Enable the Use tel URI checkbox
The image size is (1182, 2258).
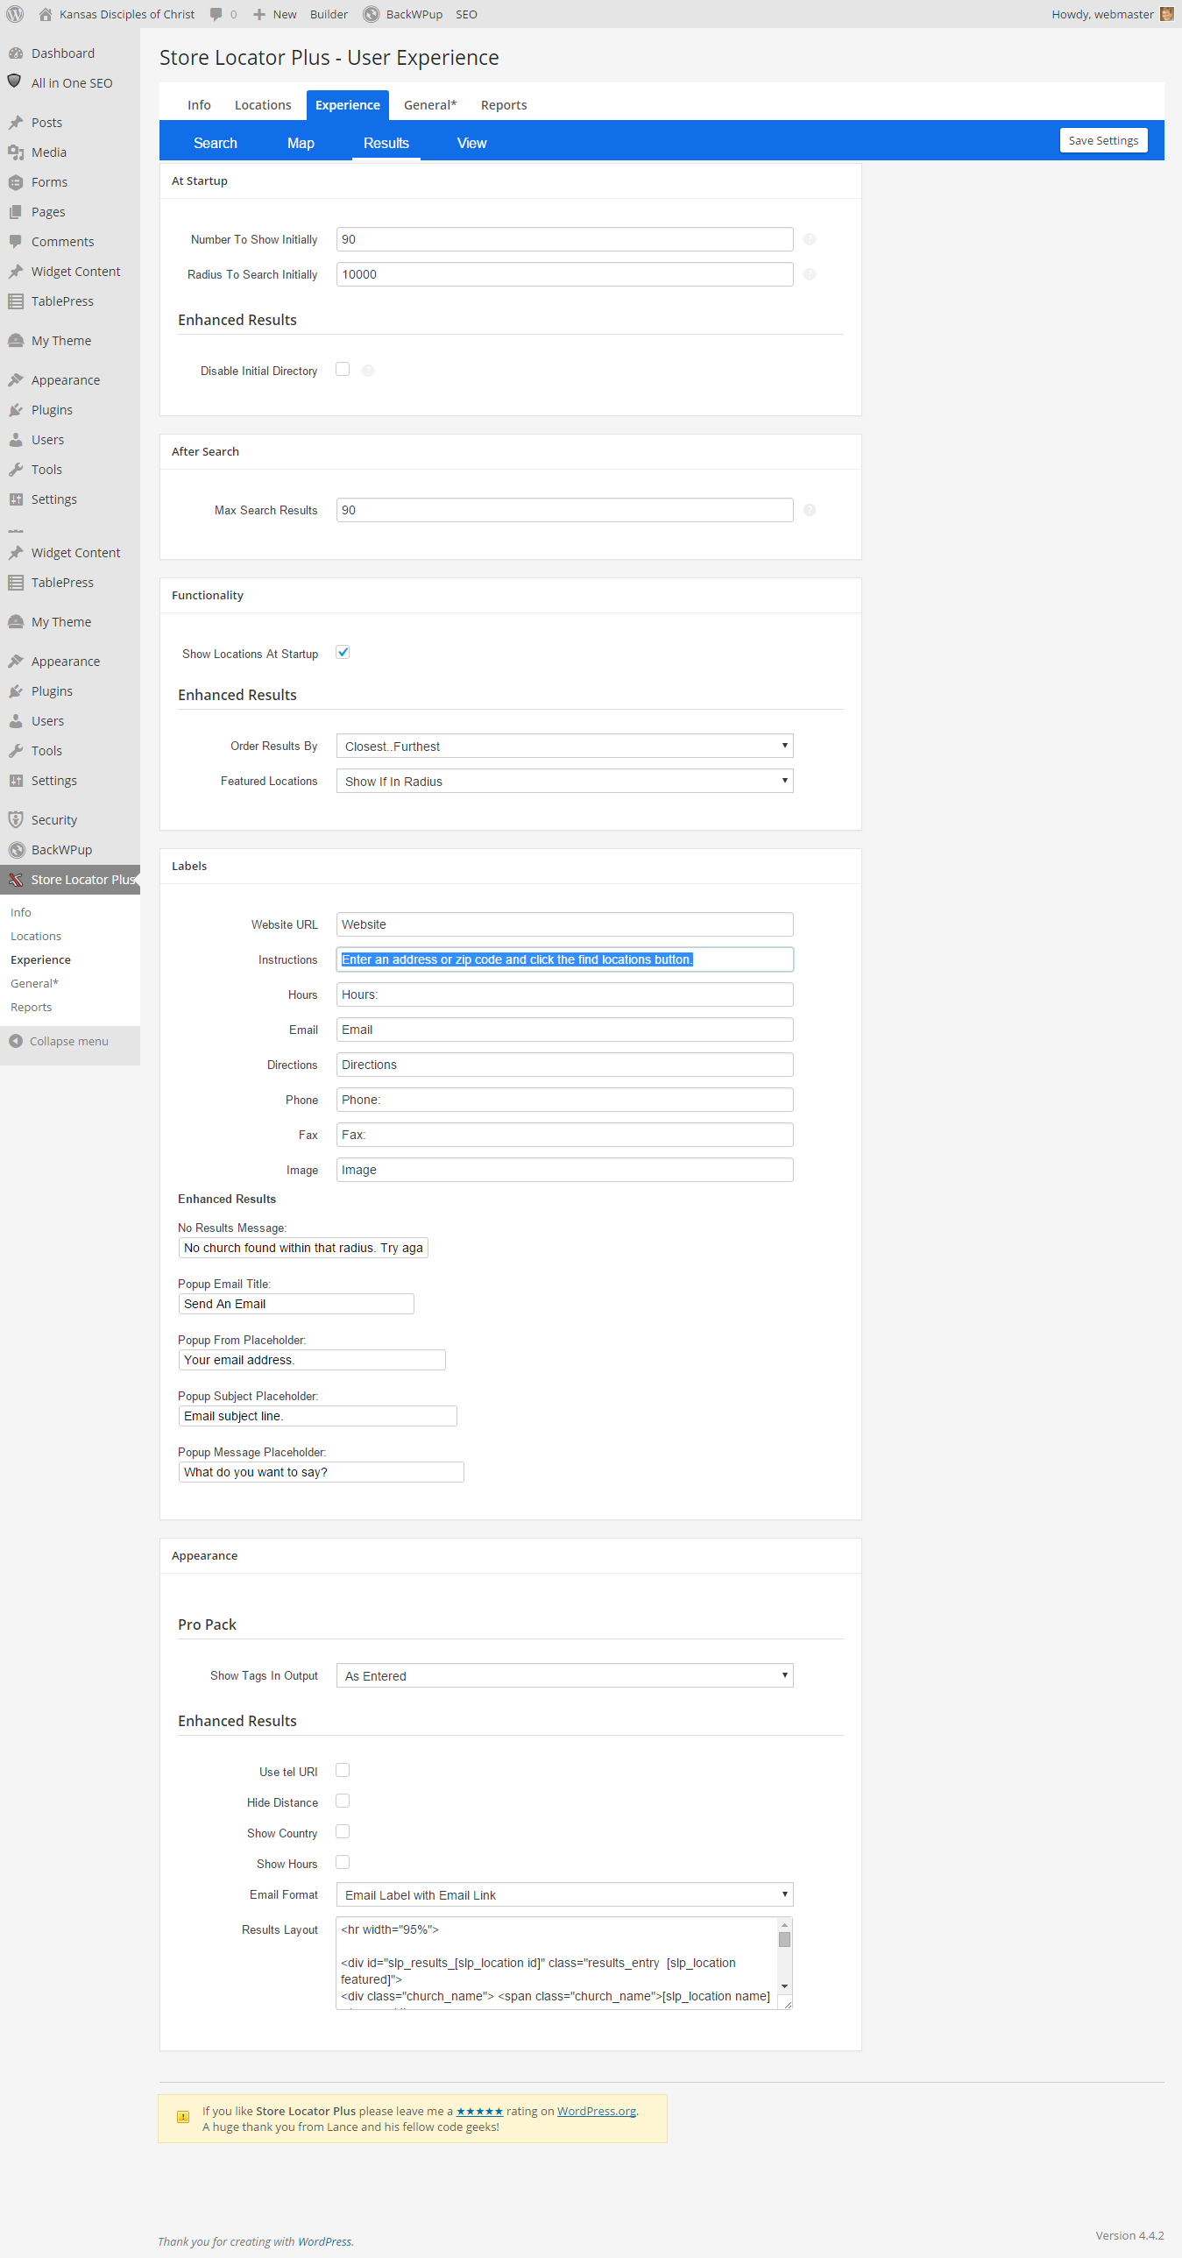pos(343,1771)
